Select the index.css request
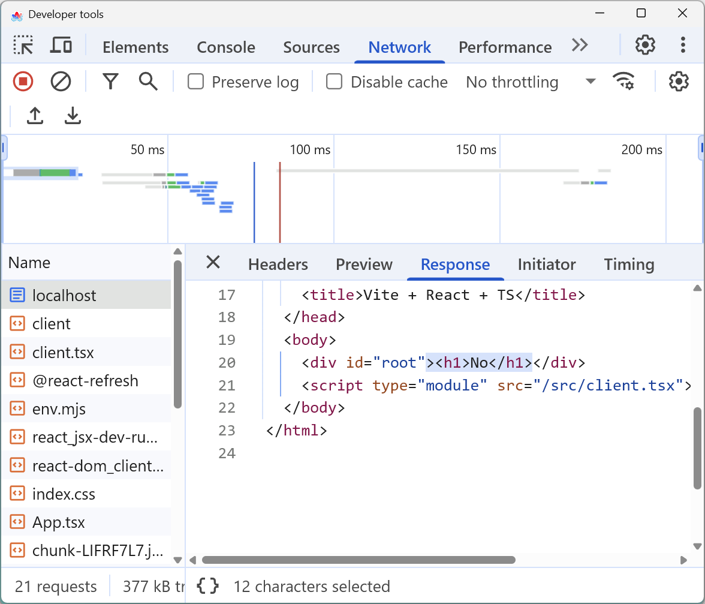Viewport: 705px width, 604px height. pos(87,494)
